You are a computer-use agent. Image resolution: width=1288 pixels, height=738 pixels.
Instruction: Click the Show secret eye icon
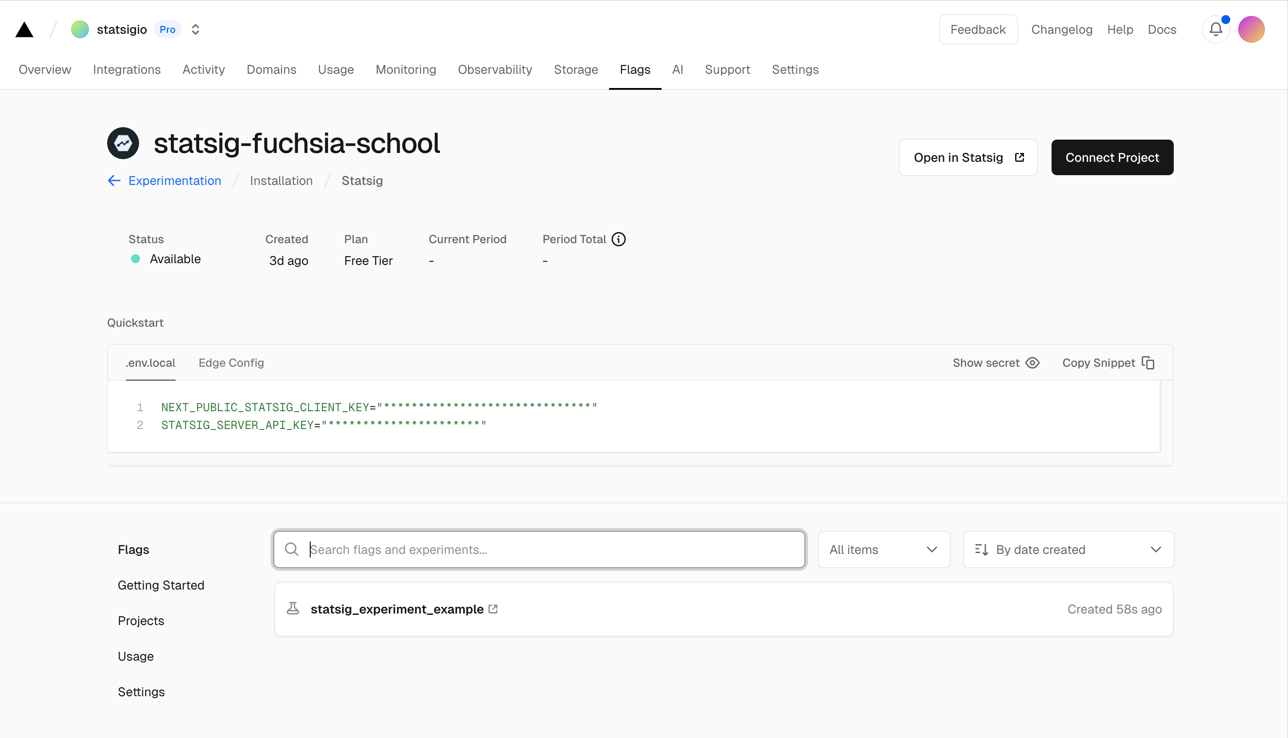tap(1033, 362)
